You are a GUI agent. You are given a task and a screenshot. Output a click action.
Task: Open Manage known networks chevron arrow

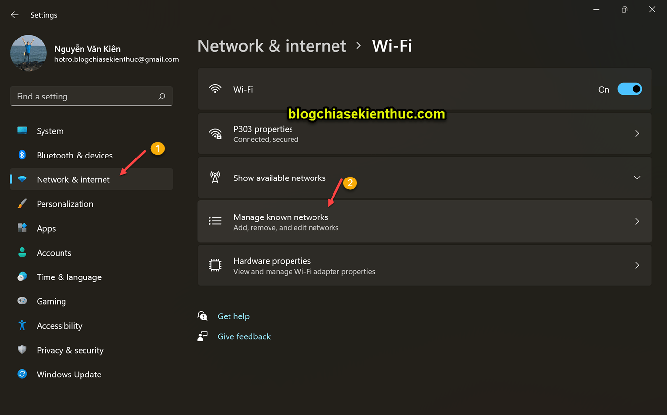point(637,221)
